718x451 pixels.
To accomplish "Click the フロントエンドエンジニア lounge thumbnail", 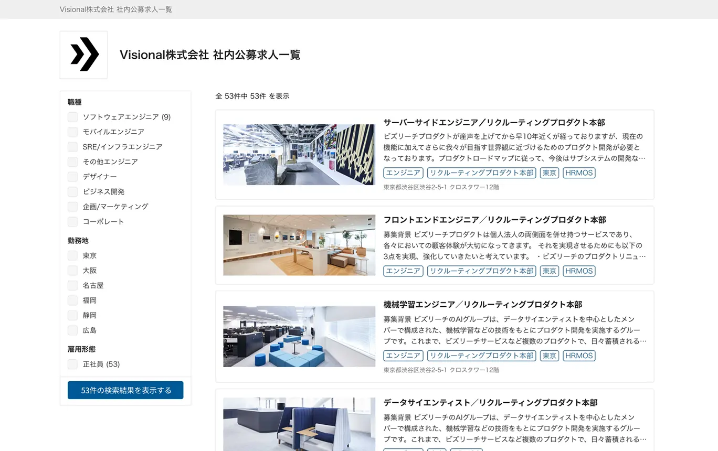I will [299, 245].
